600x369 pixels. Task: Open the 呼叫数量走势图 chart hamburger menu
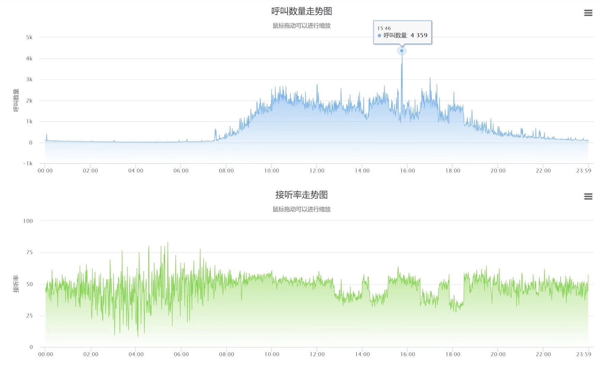588,13
